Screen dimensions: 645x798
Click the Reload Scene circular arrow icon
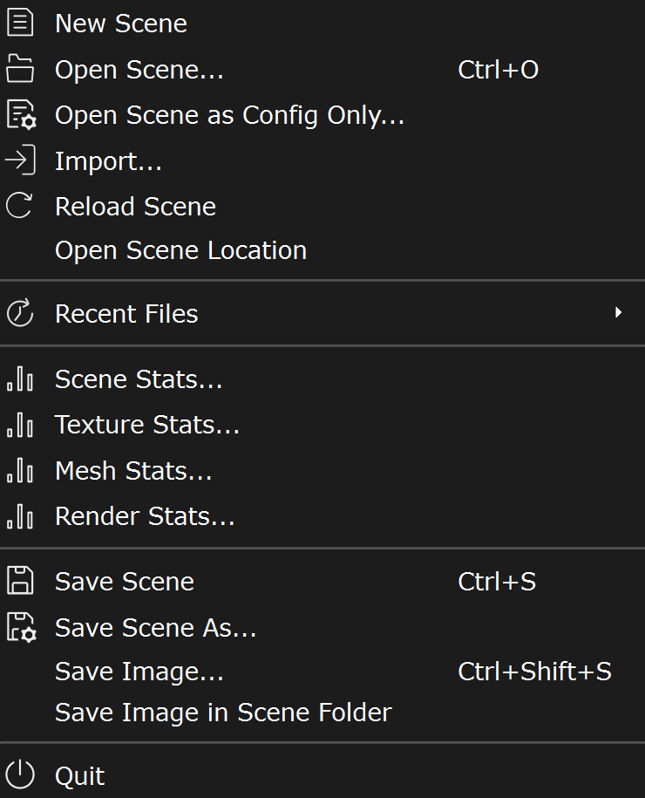point(19,206)
